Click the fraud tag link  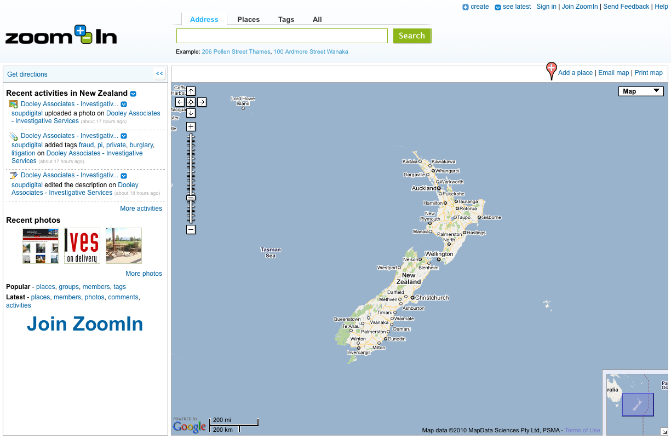(86, 145)
